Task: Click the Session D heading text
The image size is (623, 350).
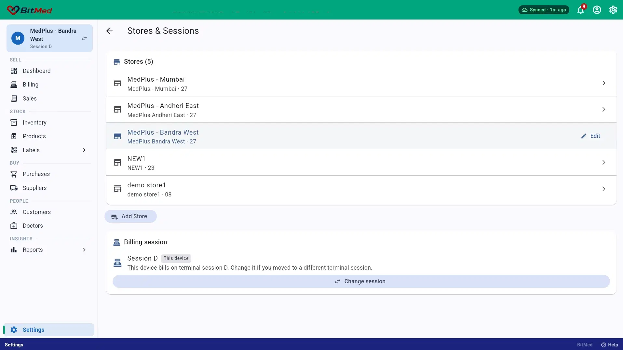Action: pyautogui.click(x=142, y=258)
